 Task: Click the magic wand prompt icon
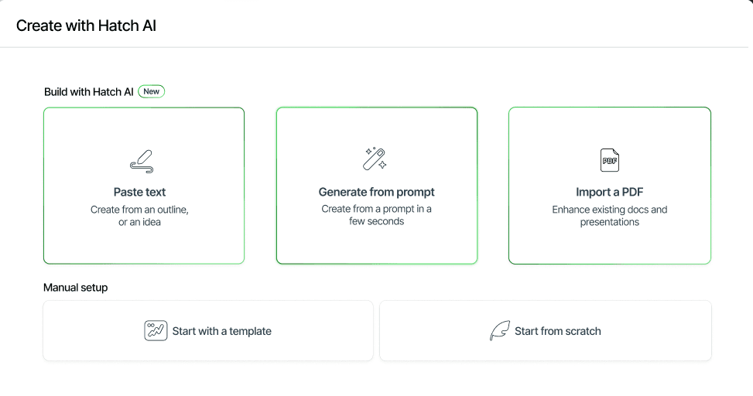pyautogui.click(x=375, y=159)
